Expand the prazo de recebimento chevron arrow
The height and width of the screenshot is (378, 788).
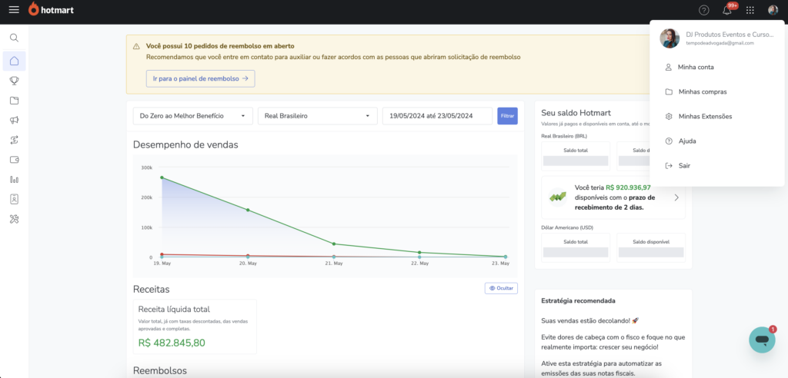click(x=676, y=197)
